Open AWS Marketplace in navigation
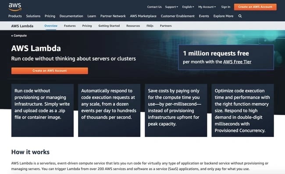This screenshot has width=285, height=174. pyautogui.click(x=143, y=16)
